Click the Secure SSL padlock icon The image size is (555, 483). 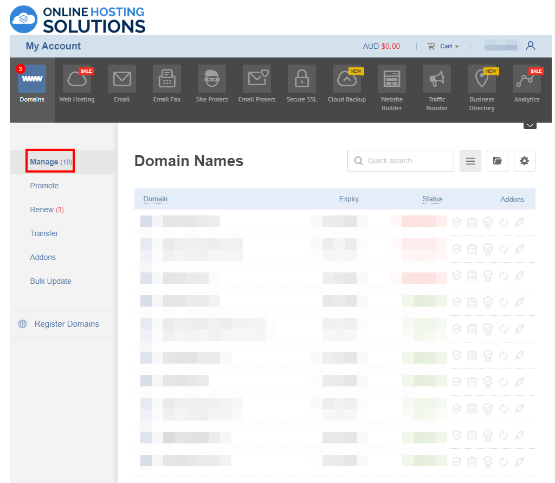point(301,79)
